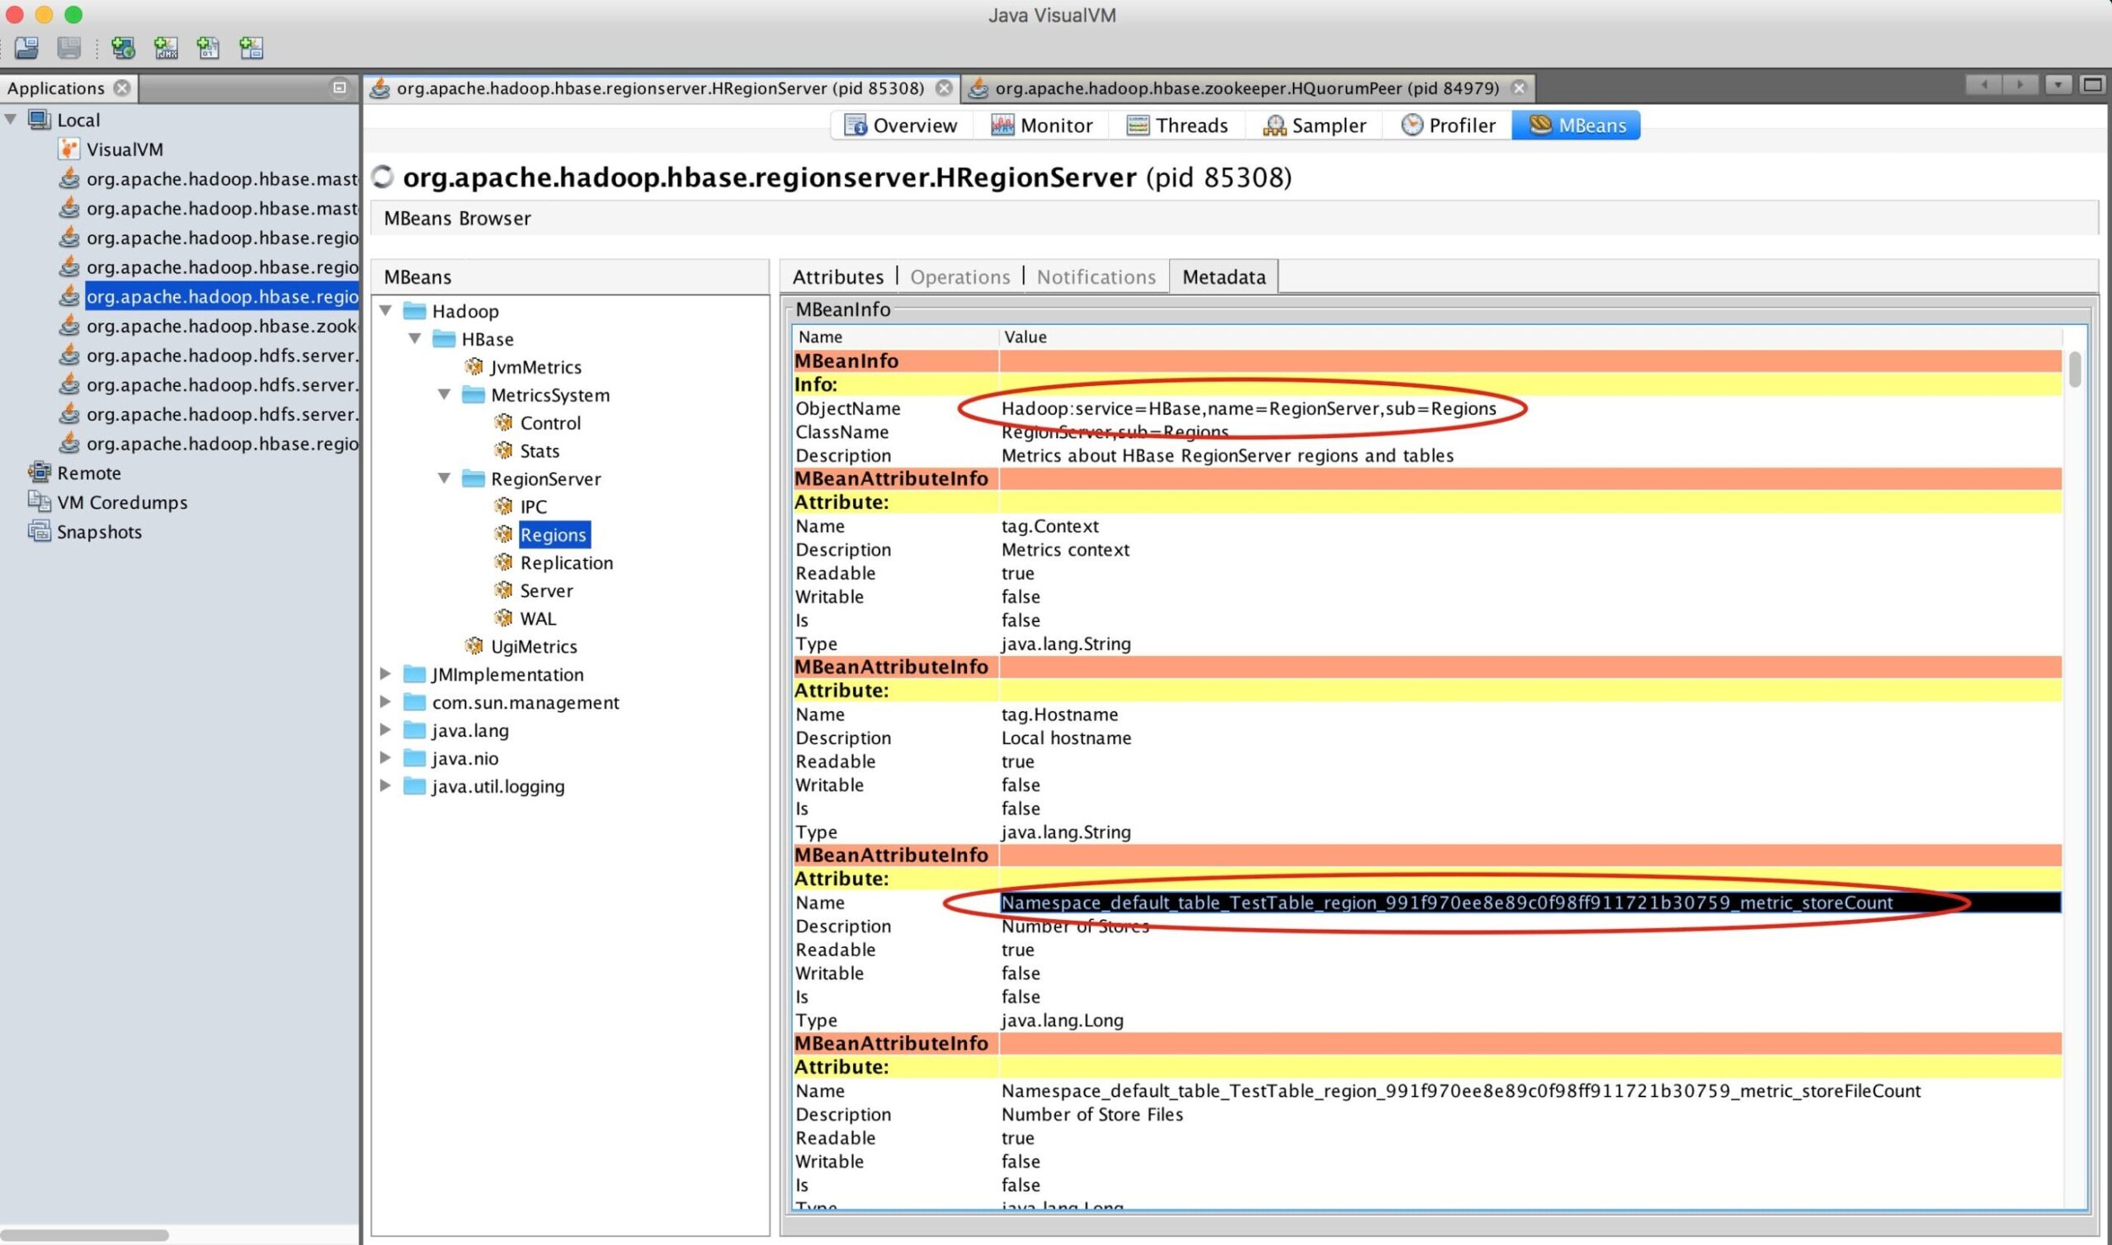Select the MBeans tab
Image resolution: width=2112 pixels, height=1245 pixels.
(x=1577, y=125)
